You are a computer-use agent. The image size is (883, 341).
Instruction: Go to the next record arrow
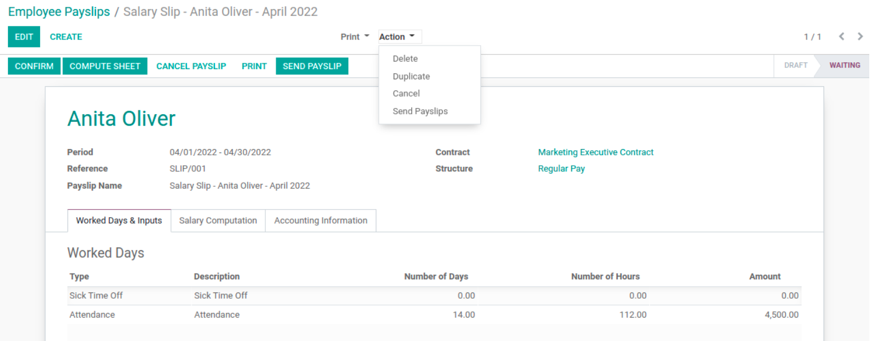tap(860, 37)
